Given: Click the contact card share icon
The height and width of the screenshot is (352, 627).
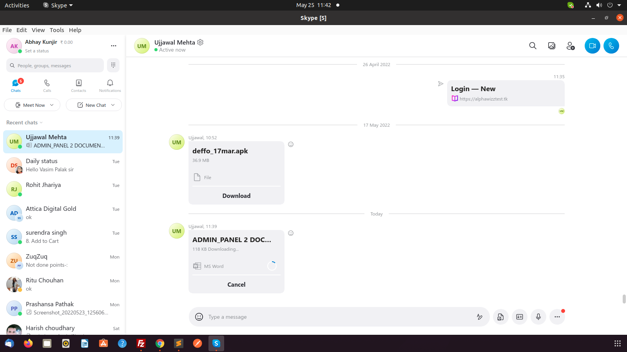Looking at the screenshot, I should (x=519, y=317).
